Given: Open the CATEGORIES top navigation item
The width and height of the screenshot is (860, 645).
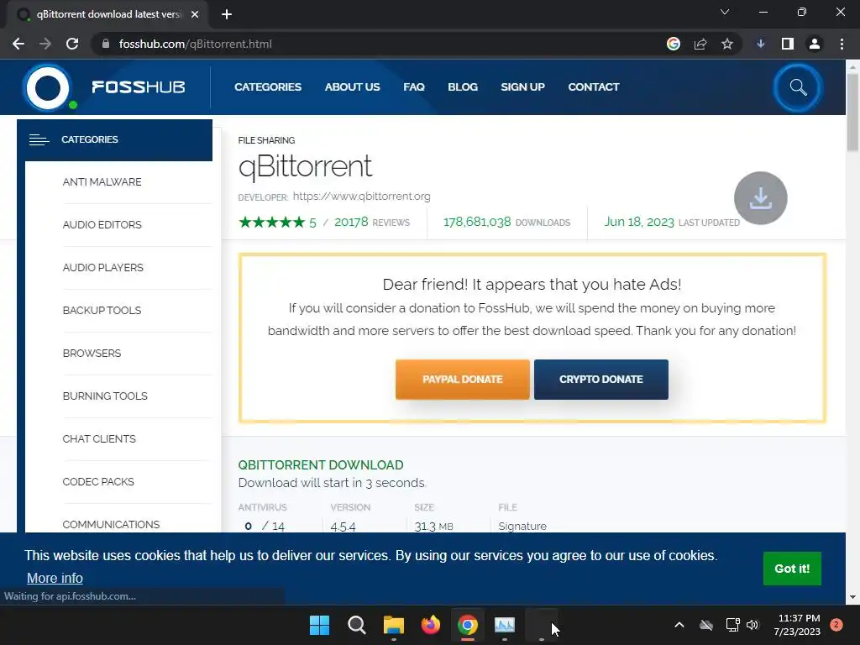Looking at the screenshot, I should click(x=268, y=87).
